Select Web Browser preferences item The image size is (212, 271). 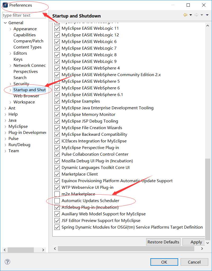point(26,96)
